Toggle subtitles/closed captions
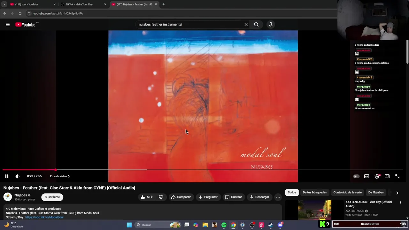The width and height of the screenshot is (409, 230). 367,176
